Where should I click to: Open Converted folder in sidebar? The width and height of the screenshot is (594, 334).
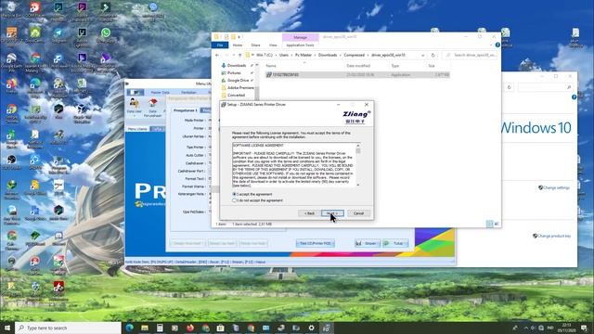236,96
